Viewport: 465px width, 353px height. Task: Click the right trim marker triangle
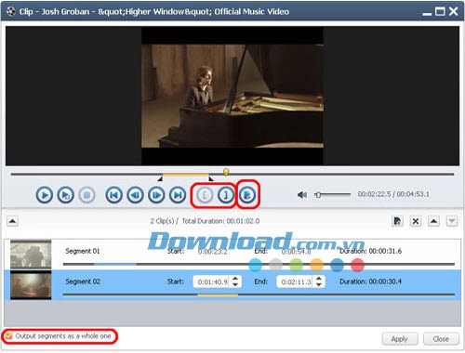(211, 179)
